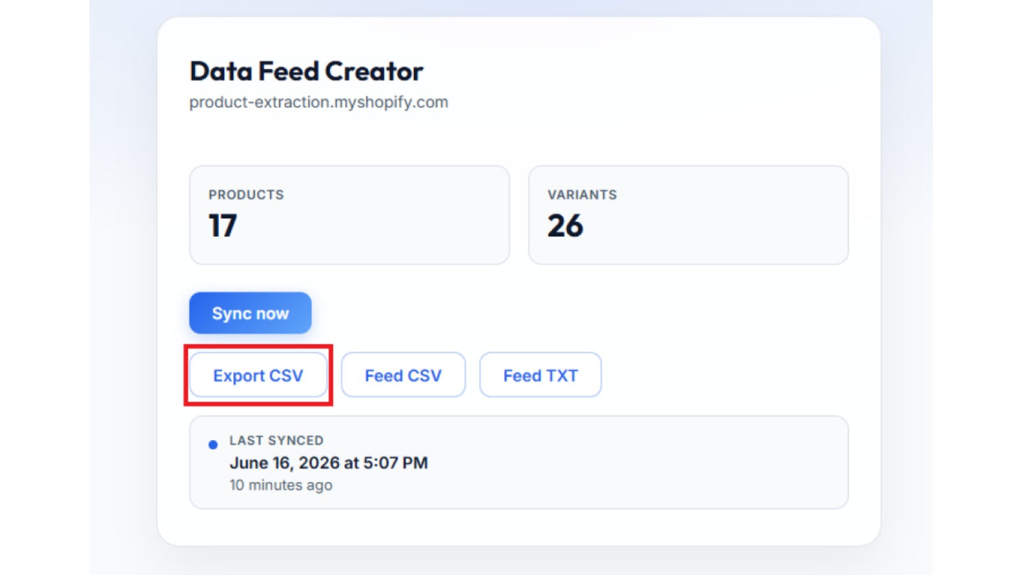Click the blank white area beside Sync now
1023x575 pixels.
(575, 313)
